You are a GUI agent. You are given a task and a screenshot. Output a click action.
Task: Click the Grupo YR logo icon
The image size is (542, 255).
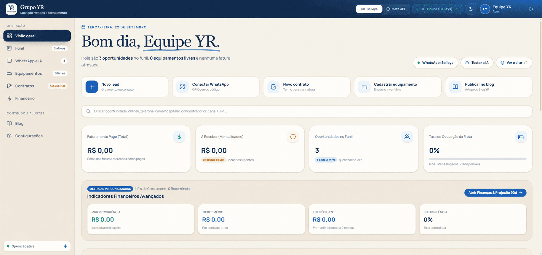[x=11, y=9]
